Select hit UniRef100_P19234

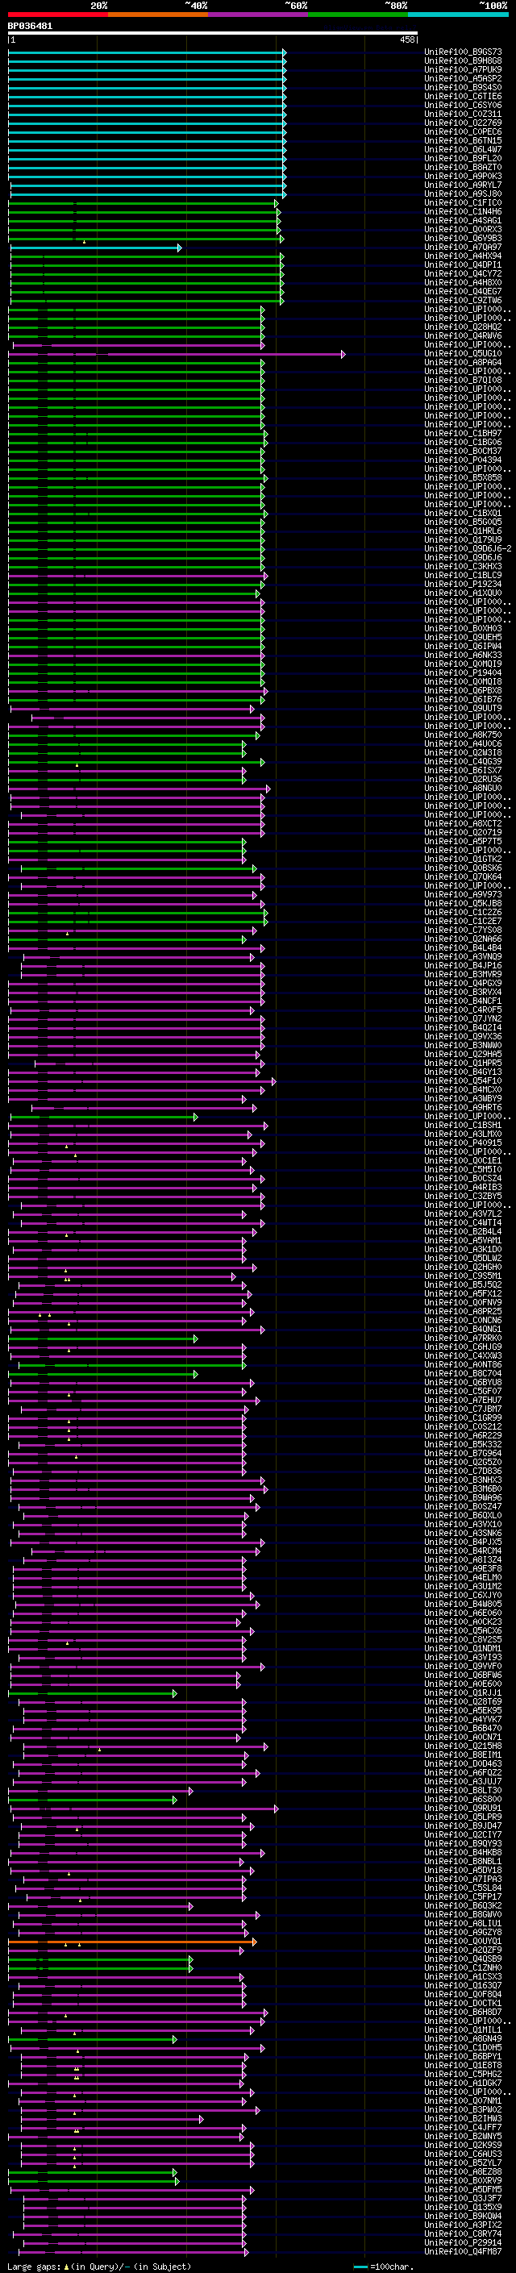pyautogui.click(x=462, y=584)
